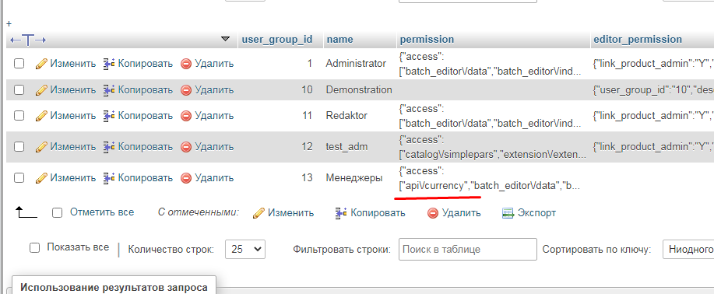Click the delete icon in the 'С отмеченными' bar
The image size is (714, 294).
[433, 213]
